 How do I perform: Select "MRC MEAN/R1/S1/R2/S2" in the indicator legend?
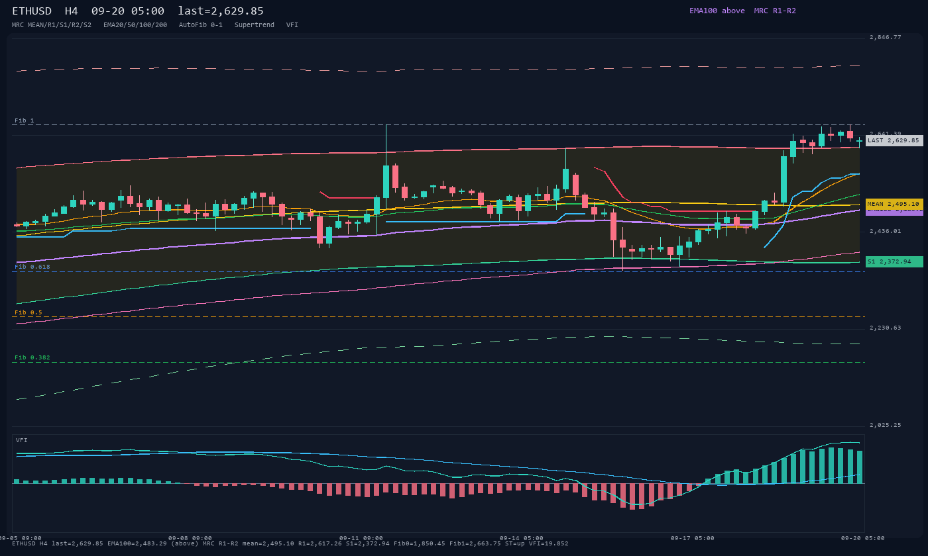click(52, 25)
